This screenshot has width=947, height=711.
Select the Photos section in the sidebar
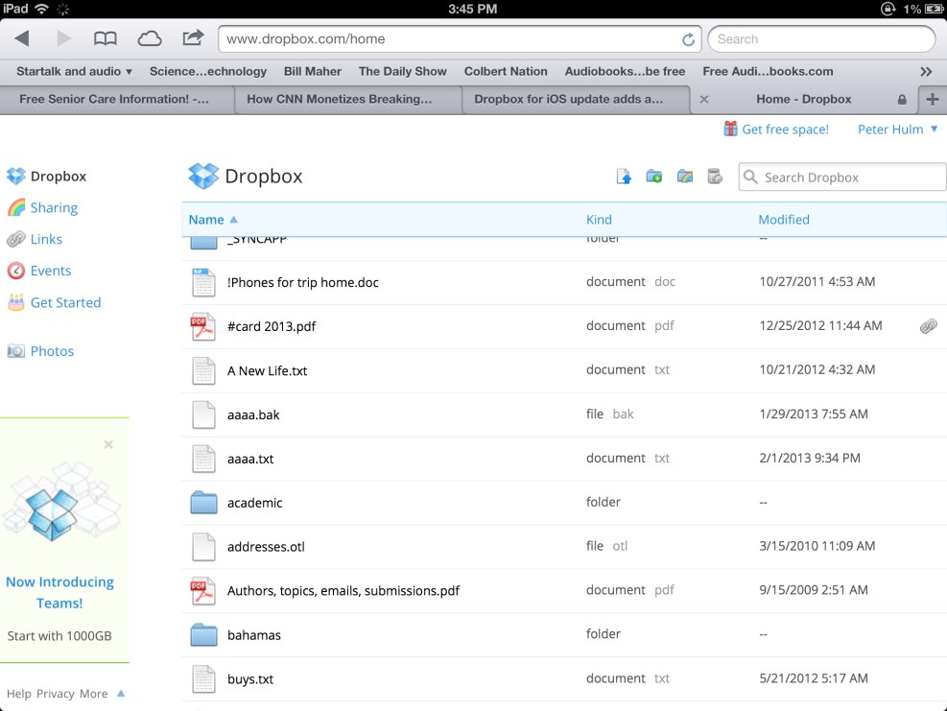tap(49, 350)
